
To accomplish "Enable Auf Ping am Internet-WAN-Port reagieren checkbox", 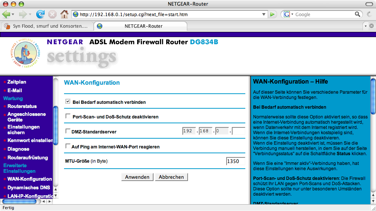I will tap(68, 146).
